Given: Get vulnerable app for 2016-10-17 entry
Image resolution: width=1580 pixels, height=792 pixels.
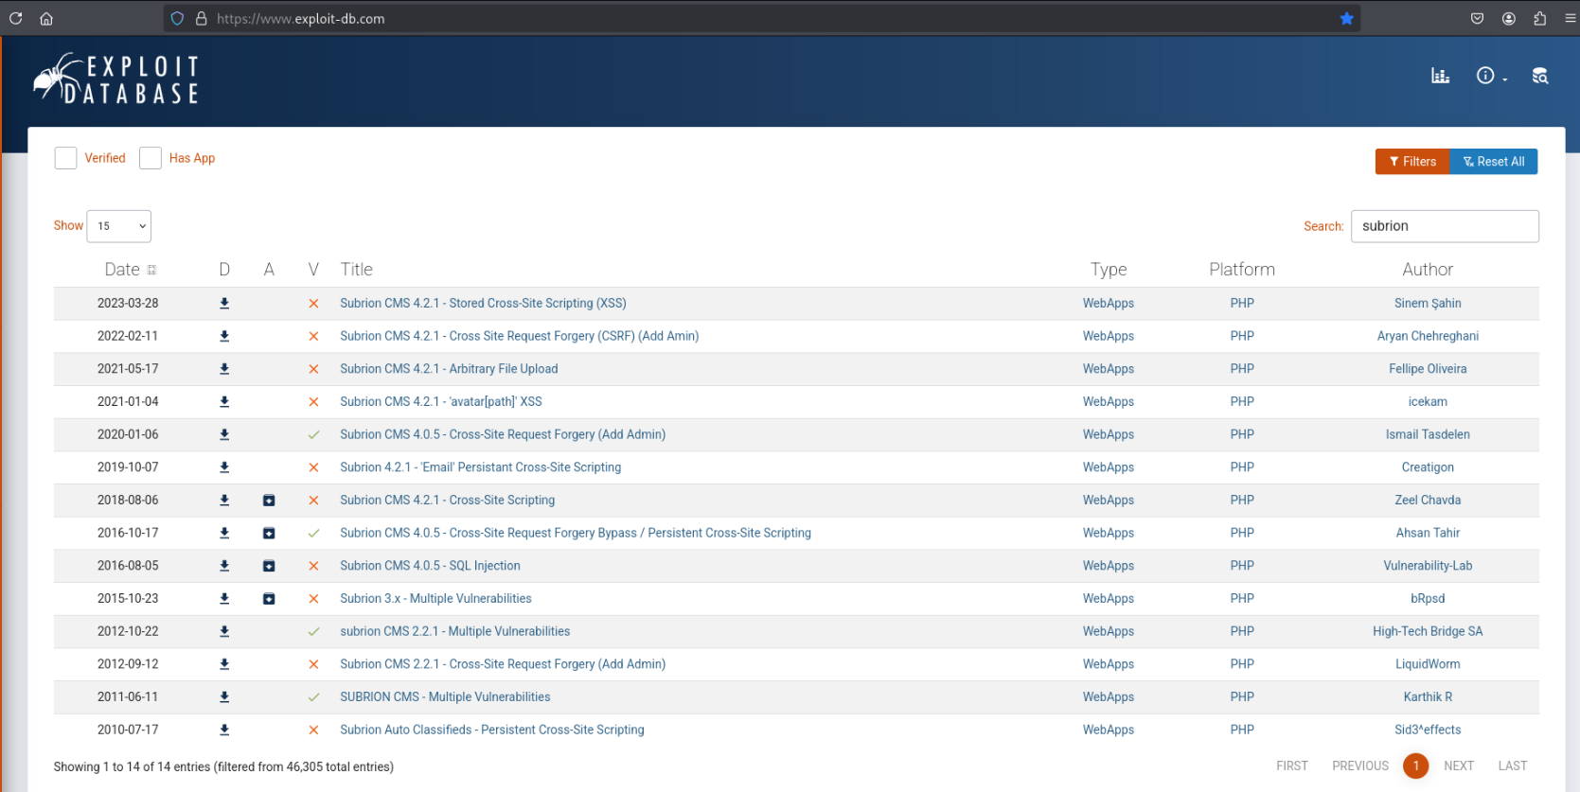Looking at the screenshot, I should click(269, 534).
